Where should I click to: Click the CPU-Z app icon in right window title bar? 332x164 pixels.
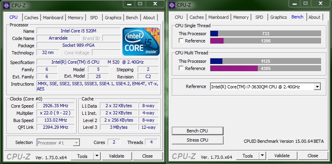pyautogui.click(x=172, y=5)
